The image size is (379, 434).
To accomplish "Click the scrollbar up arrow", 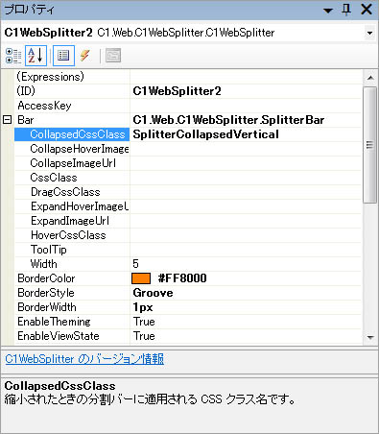I will click(370, 78).
